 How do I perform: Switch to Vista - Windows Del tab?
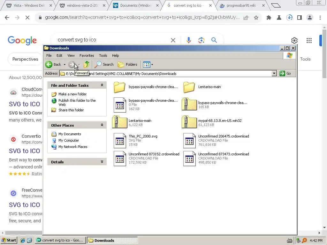pyautogui.click(x=27, y=6)
